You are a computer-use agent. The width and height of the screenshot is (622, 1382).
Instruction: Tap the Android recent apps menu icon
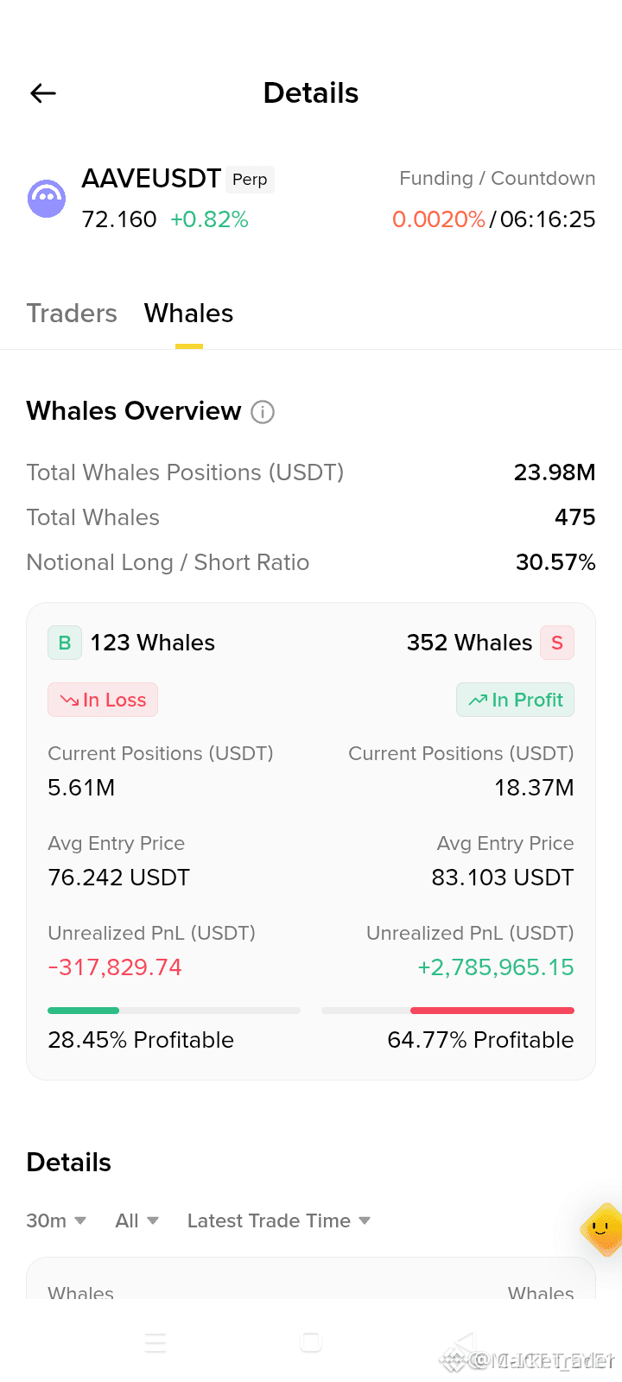click(155, 1342)
